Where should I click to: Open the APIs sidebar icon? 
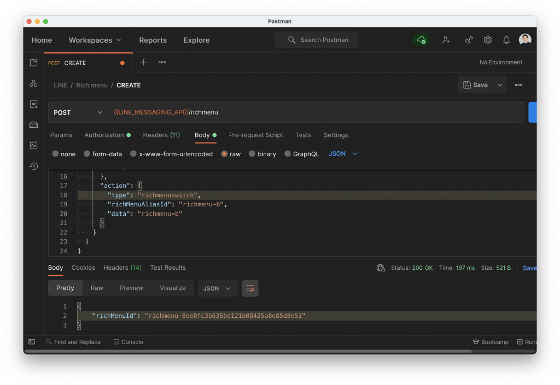pos(33,84)
